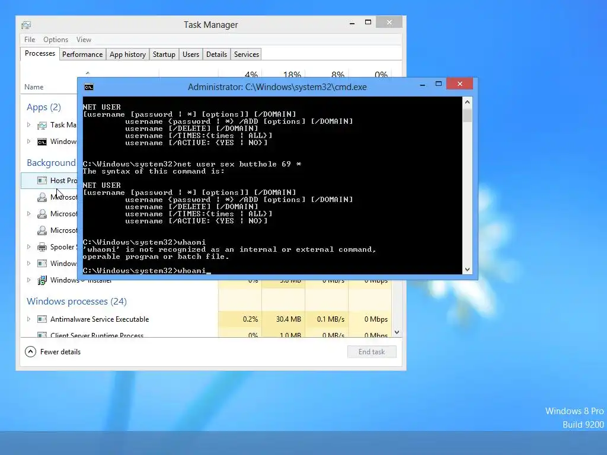Select the Antimalware Service Executable row
607x455 pixels.
point(207,319)
